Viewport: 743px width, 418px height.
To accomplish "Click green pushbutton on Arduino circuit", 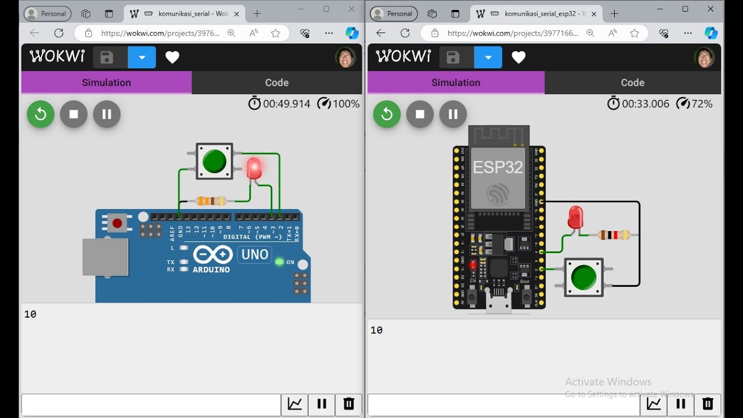I will (x=214, y=161).
